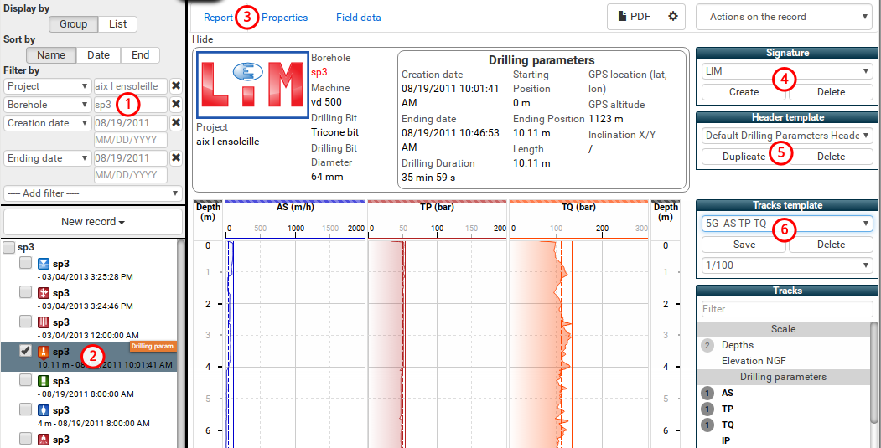Open the Add filter dropdown
This screenshot has height=448, width=881.
point(92,193)
